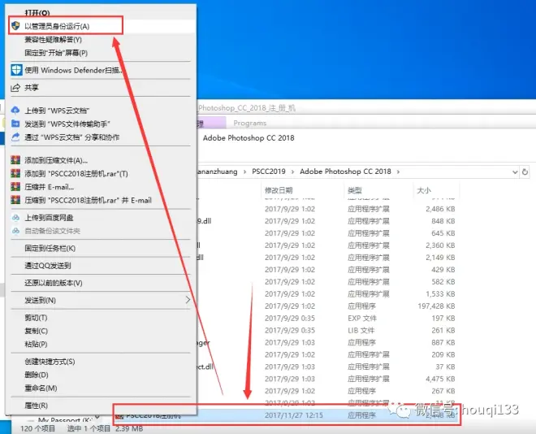Click the 582 KB size cell
Screen dimensions: 536x434
pos(443,282)
